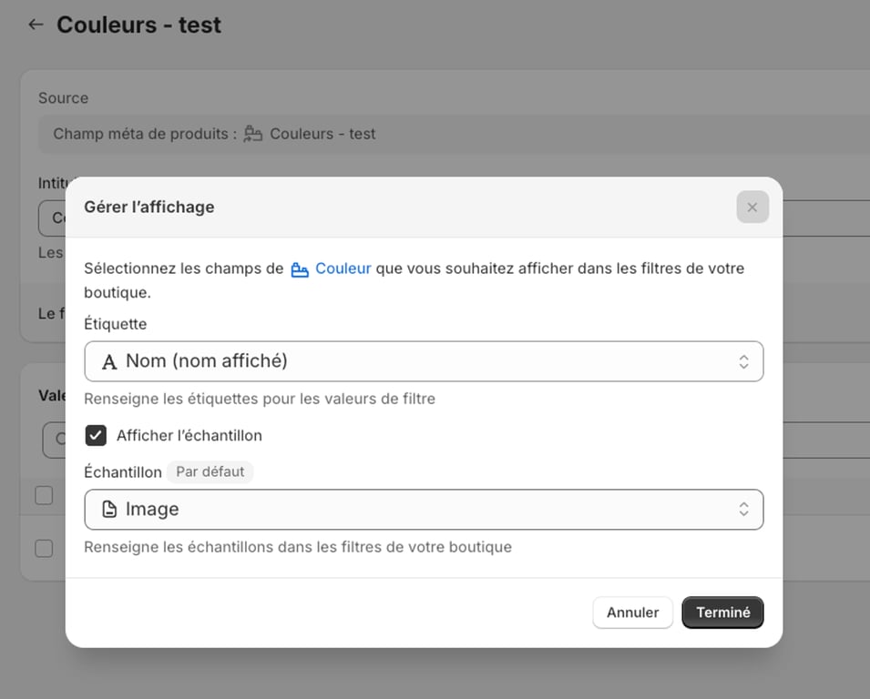Tick the first value checkbox behind the modal
870x699 pixels.
point(45,495)
